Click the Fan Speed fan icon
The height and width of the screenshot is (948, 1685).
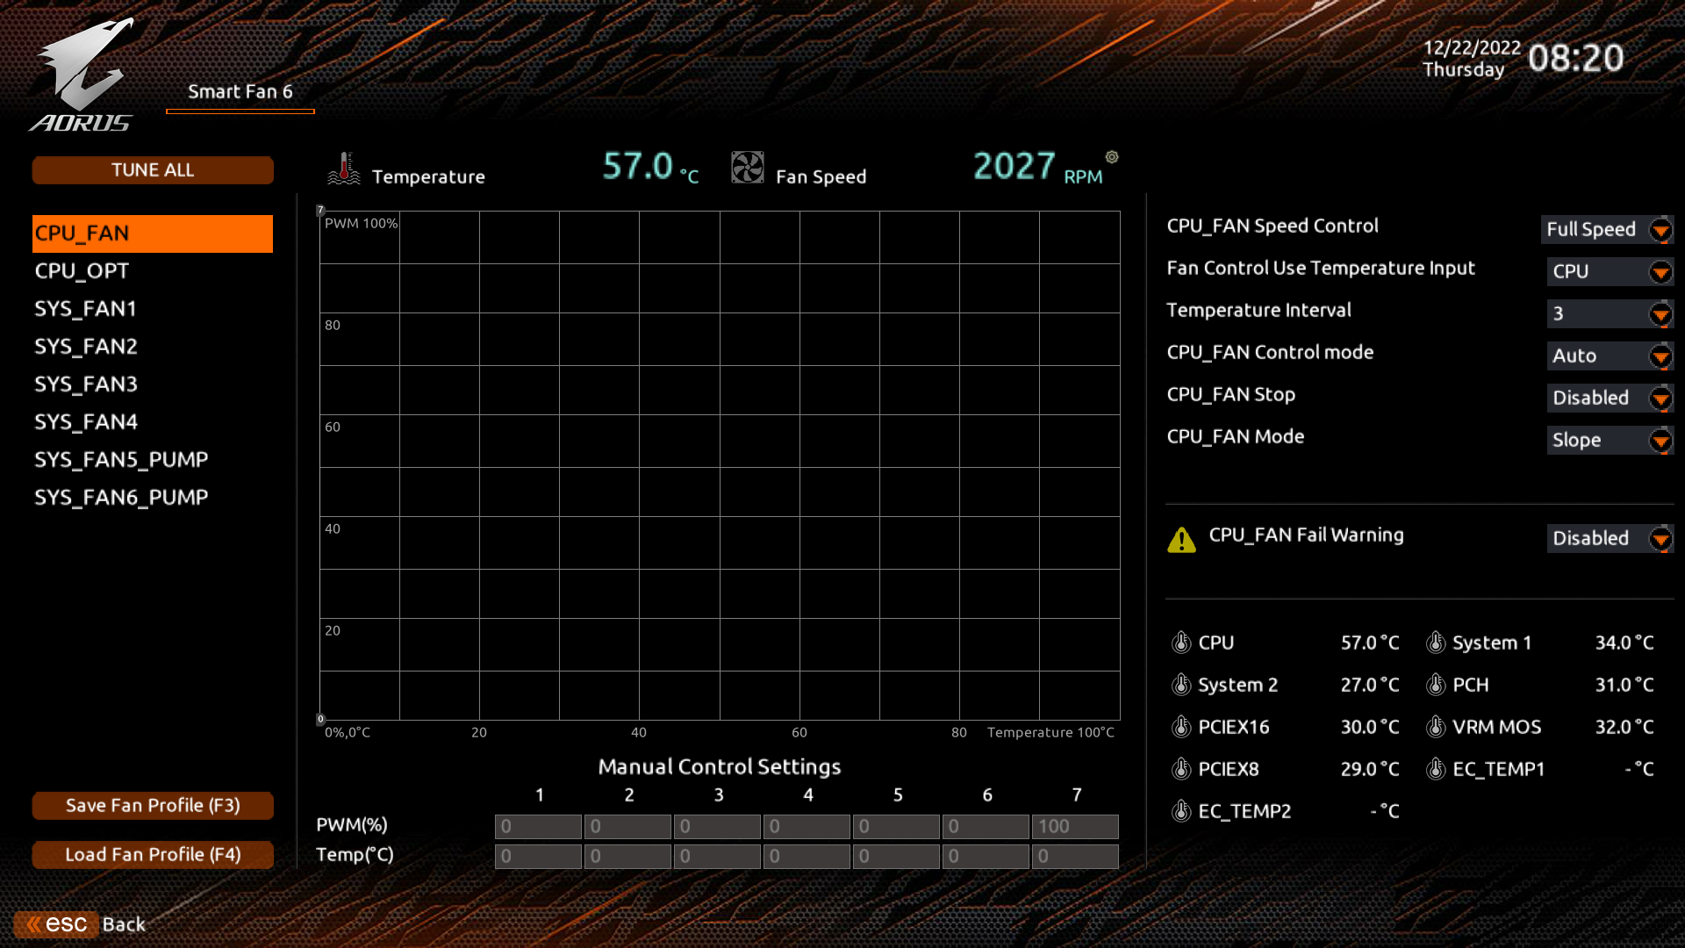click(x=748, y=168)
